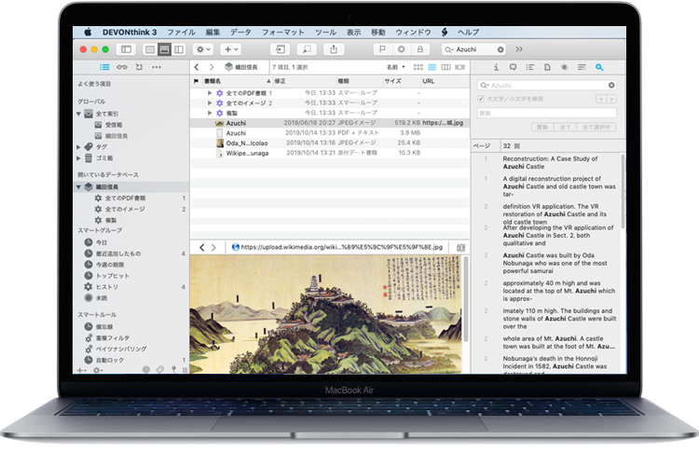The height and width of the screenshot is (452, 699).
Task: Click the move-to-group toolbar icon
Action: click(281, 49)
